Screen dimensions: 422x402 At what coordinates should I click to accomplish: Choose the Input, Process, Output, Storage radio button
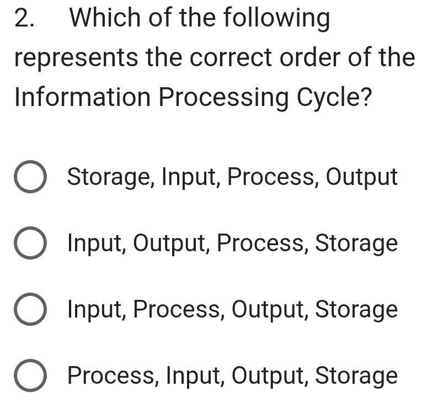pos(30,310)
